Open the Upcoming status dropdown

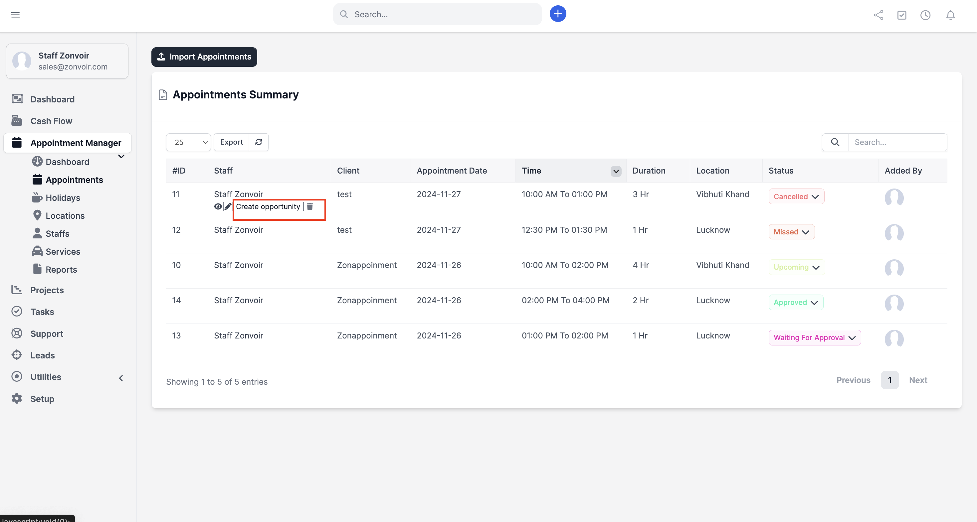(x=796, y=267)
